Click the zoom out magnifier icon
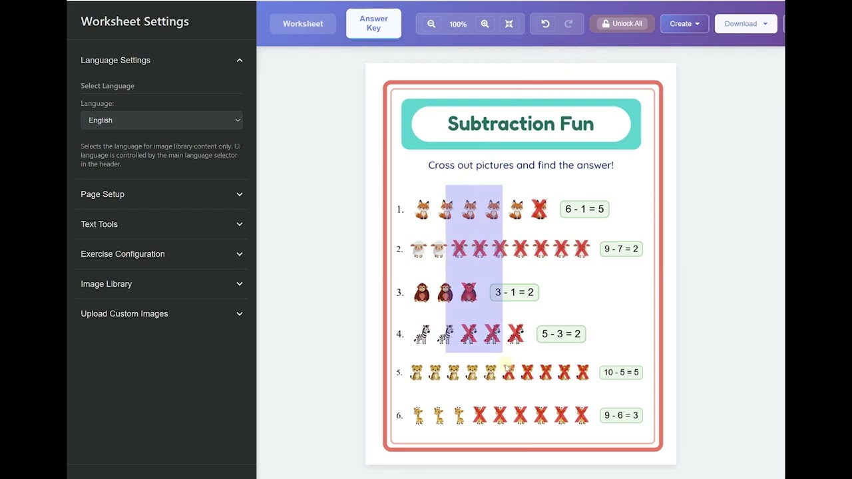The width and height of the screenshot is (852, 479). (x=431, y=24)
